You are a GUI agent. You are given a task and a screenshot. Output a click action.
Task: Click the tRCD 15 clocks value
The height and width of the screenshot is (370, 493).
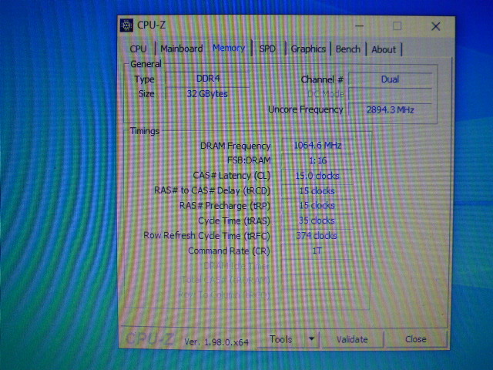(x=317, y=190)
